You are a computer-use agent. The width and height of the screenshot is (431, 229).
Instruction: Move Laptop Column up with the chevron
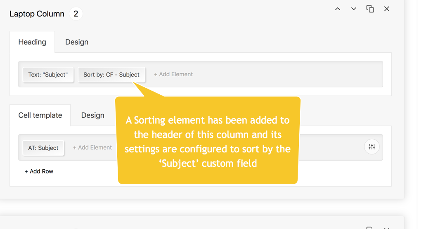[x=338, y=9]
